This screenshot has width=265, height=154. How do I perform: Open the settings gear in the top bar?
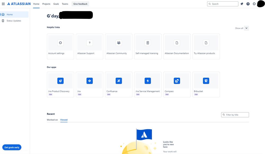pos(254,4)
